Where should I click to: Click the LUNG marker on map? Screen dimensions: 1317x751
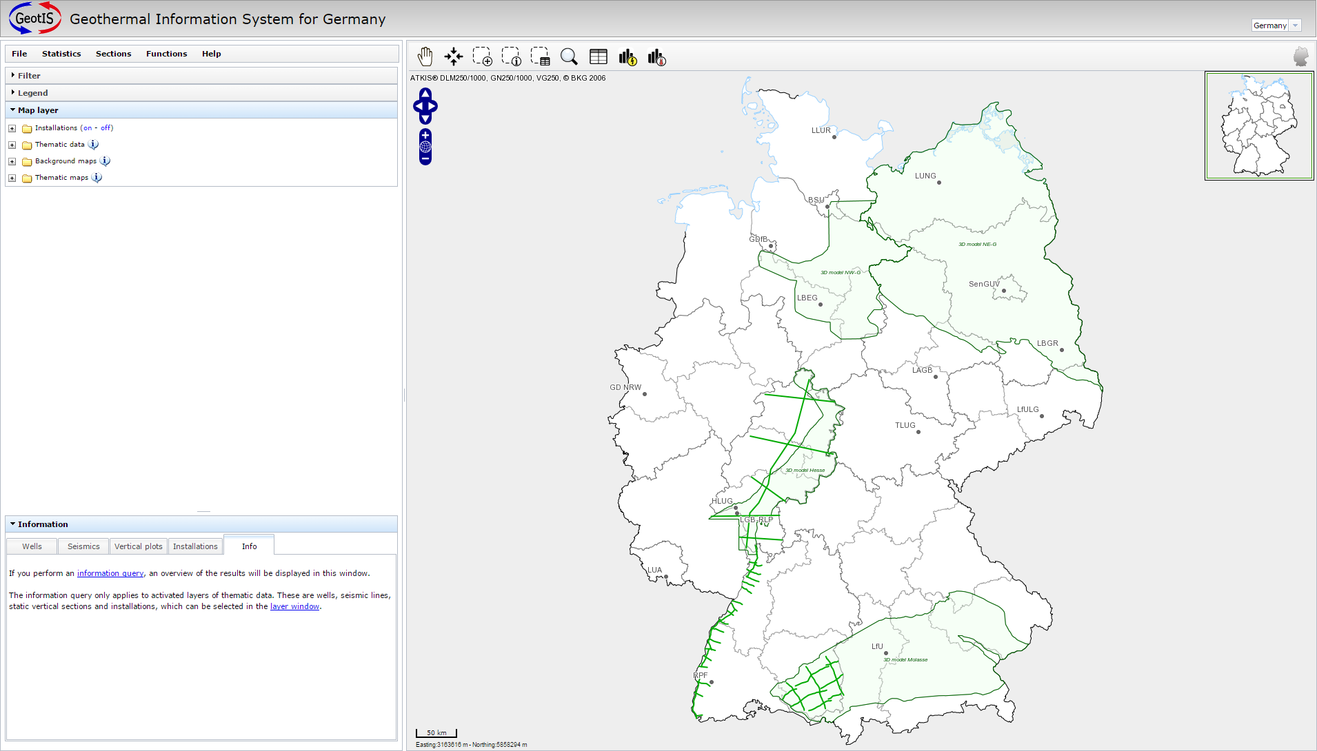click(x=938, y=183)
